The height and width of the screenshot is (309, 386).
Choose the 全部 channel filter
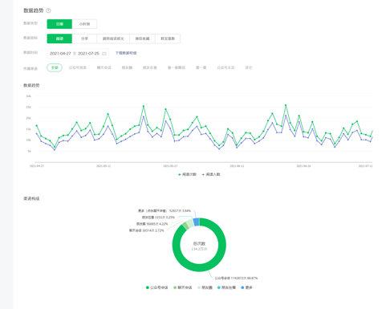pyautogui.click(x=55, y=67)
